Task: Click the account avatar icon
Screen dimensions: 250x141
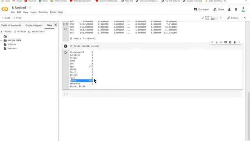Action: (243, 9)
